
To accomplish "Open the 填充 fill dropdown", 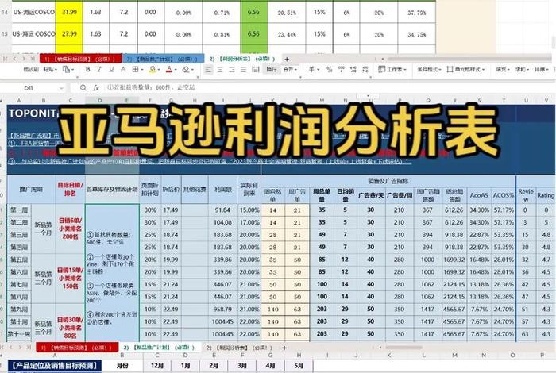I will click(x=503, y=69).
